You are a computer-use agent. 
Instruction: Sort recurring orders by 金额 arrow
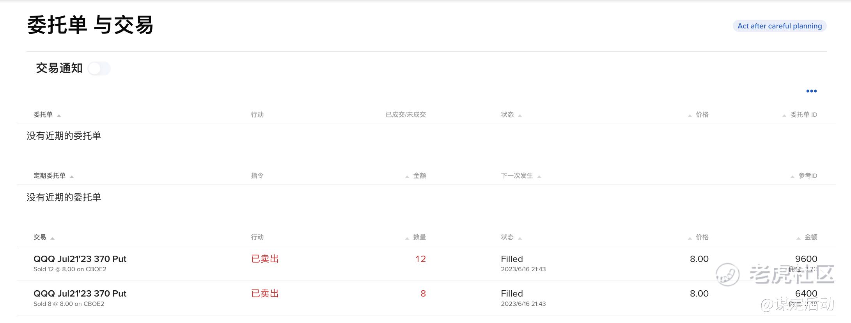pos(407,177)
